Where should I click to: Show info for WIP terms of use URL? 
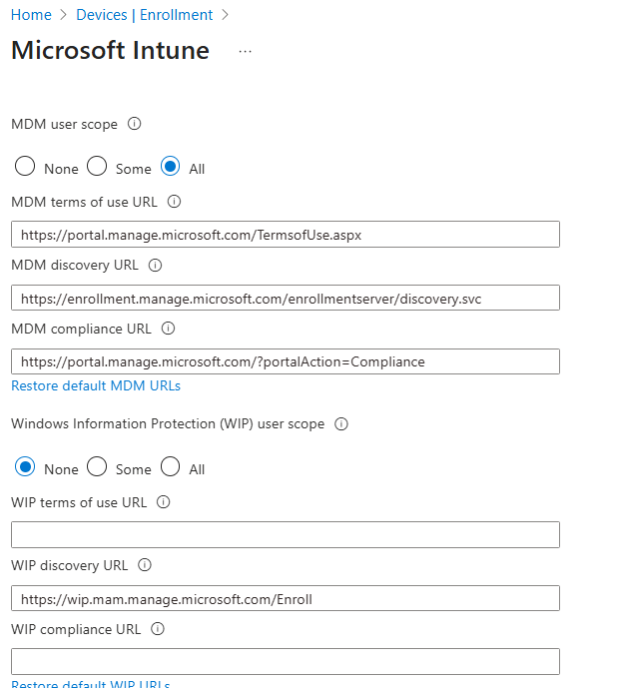click(163, 502)
